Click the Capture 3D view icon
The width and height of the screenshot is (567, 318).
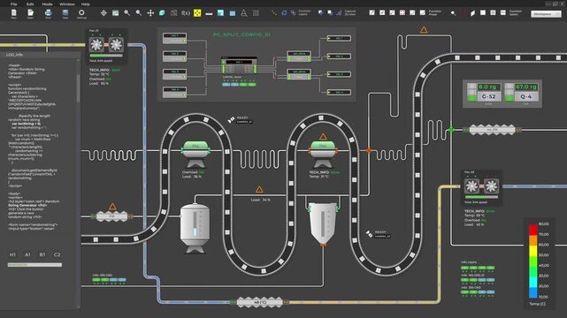tap(339, 13)
